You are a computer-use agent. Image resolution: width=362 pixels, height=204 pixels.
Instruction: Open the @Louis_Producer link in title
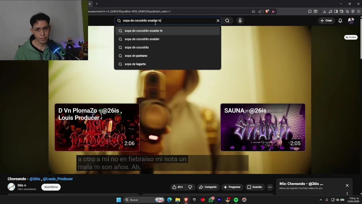pyautogui.click(x=58, y=179)
